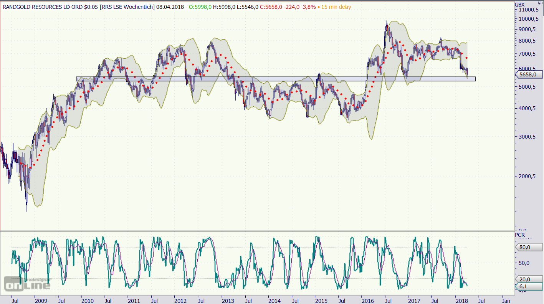Click the 2016 label on the time axis
The image size is (544, 304).
click(368, 301)
